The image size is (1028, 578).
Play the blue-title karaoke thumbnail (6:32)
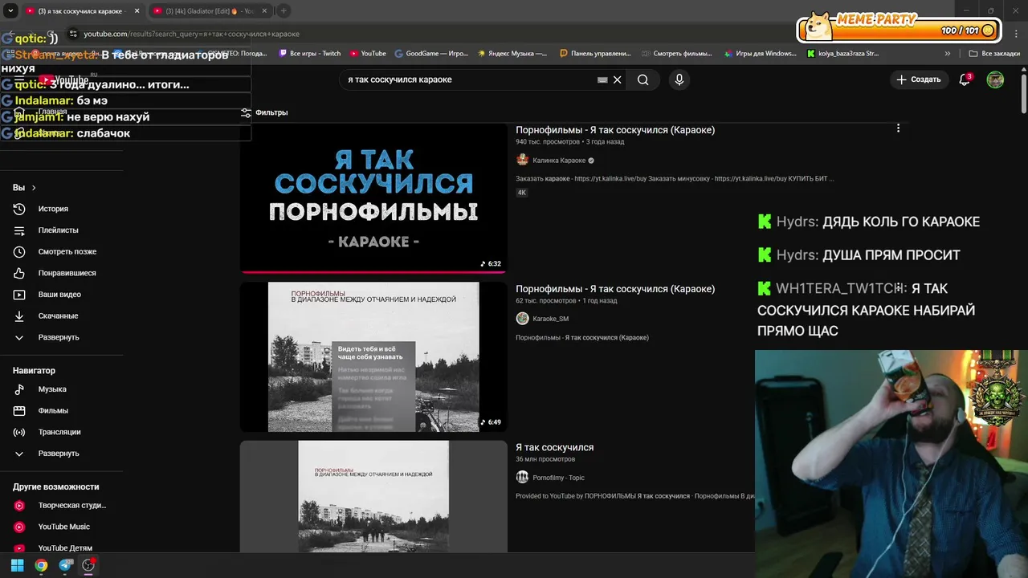pos(373,197)
